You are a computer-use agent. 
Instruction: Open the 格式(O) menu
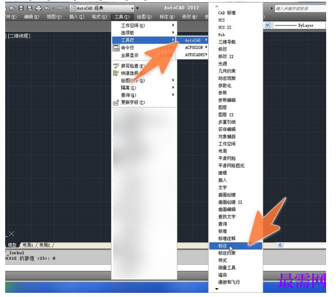click(99, 17)
